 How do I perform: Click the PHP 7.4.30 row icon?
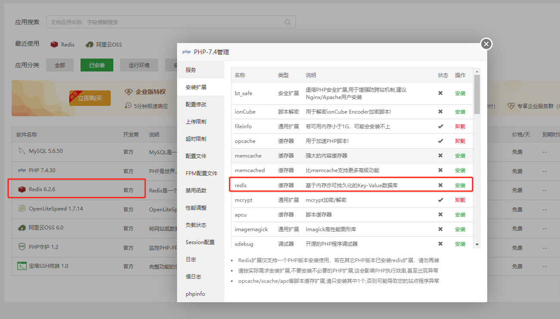22,170
